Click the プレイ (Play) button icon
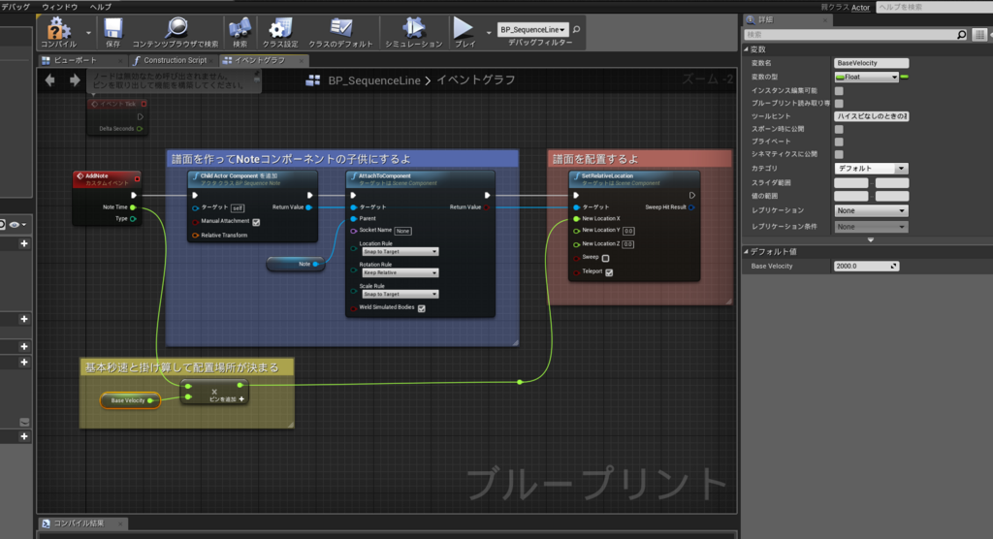This screenshot has width=993, height=539. tap(463, 28)
